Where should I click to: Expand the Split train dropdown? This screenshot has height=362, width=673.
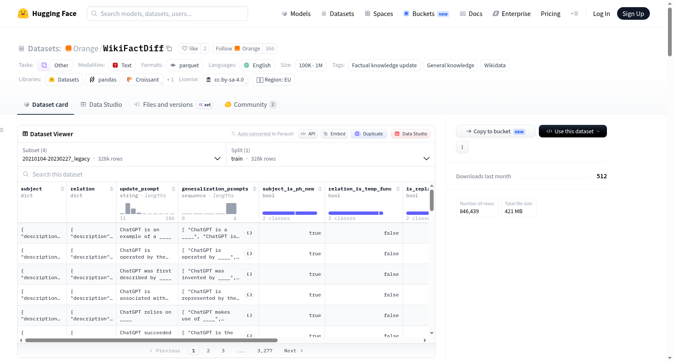tap(331, 154)
